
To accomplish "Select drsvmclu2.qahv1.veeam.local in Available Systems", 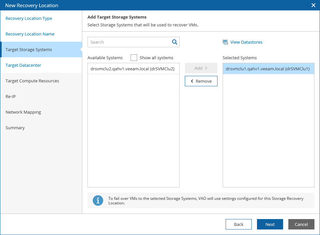I will pyautogui.click(x=133, y=69).
